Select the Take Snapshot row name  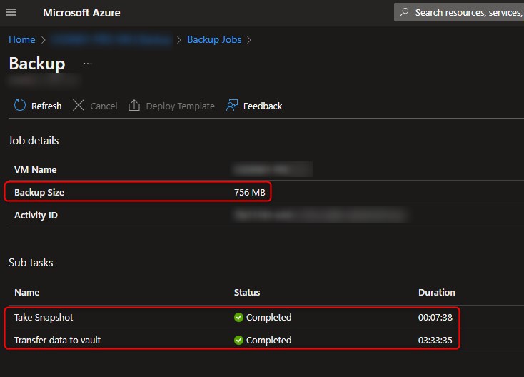(44, 318)
